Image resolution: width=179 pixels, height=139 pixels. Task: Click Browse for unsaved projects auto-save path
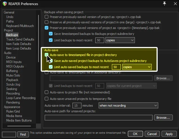[163, 118]
